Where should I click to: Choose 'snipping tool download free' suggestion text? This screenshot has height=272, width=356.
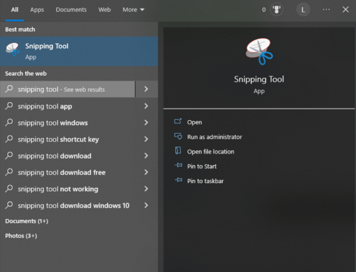coord(62,173)
